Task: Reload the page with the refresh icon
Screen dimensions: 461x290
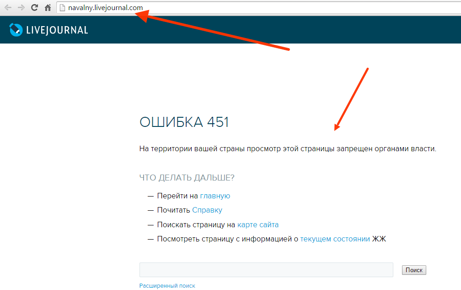Action: coord(34,8)
